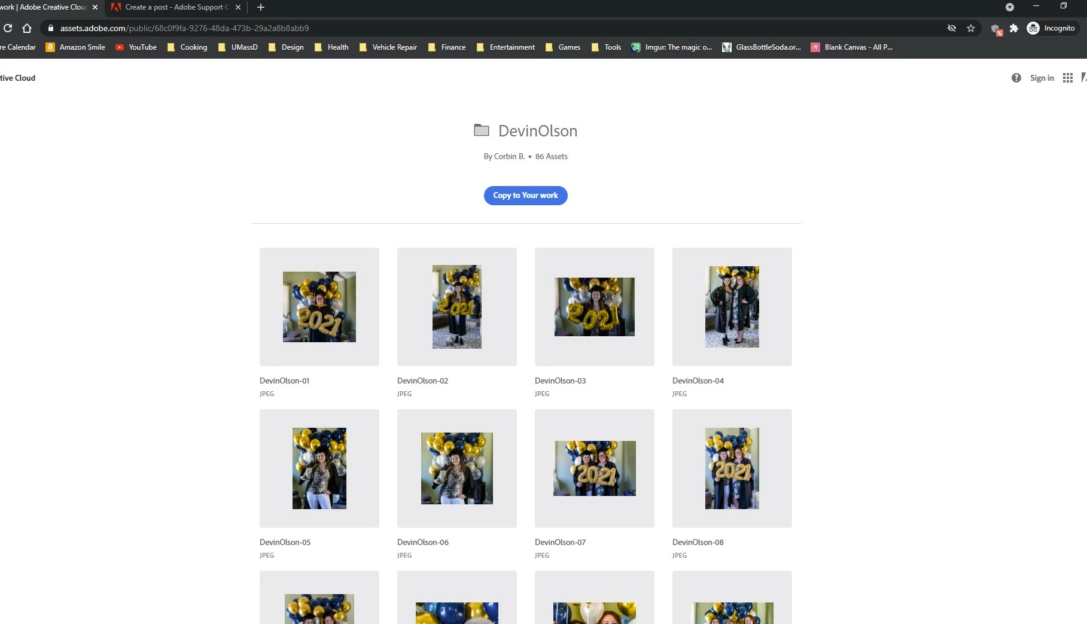
Task: Close the Adobe Creative Cloud tab
Action: (95, 7)
